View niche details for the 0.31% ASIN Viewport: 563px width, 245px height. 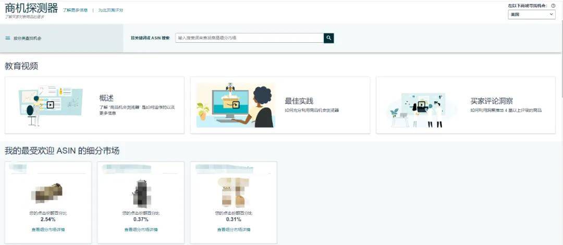234,229
